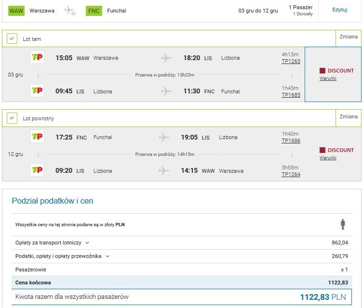The image size is (363, 308).
Task: Toggle the Lot powrotny checkbox
Action: pyautogui.click(x=12, y=118)
